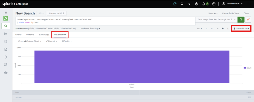The width and height of the screenshot is (254, 102).
Task: Click the purple count column bar
Action: point(132,67)
